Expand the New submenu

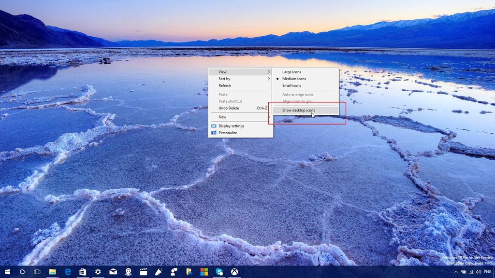click(x=221, y=117)
